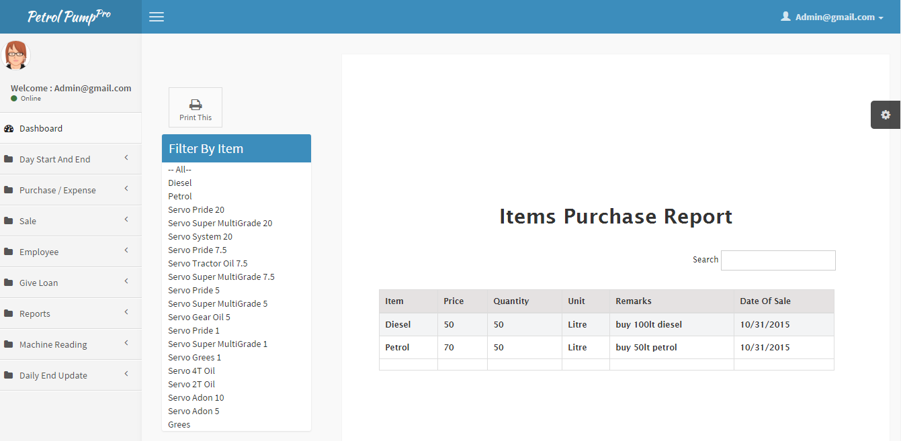Expand the Sale menu chevron

126,220
